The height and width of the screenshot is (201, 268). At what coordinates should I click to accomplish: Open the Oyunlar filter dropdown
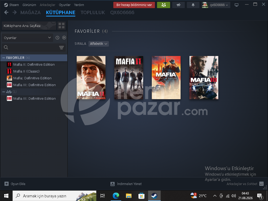click(x=27, y=38)
